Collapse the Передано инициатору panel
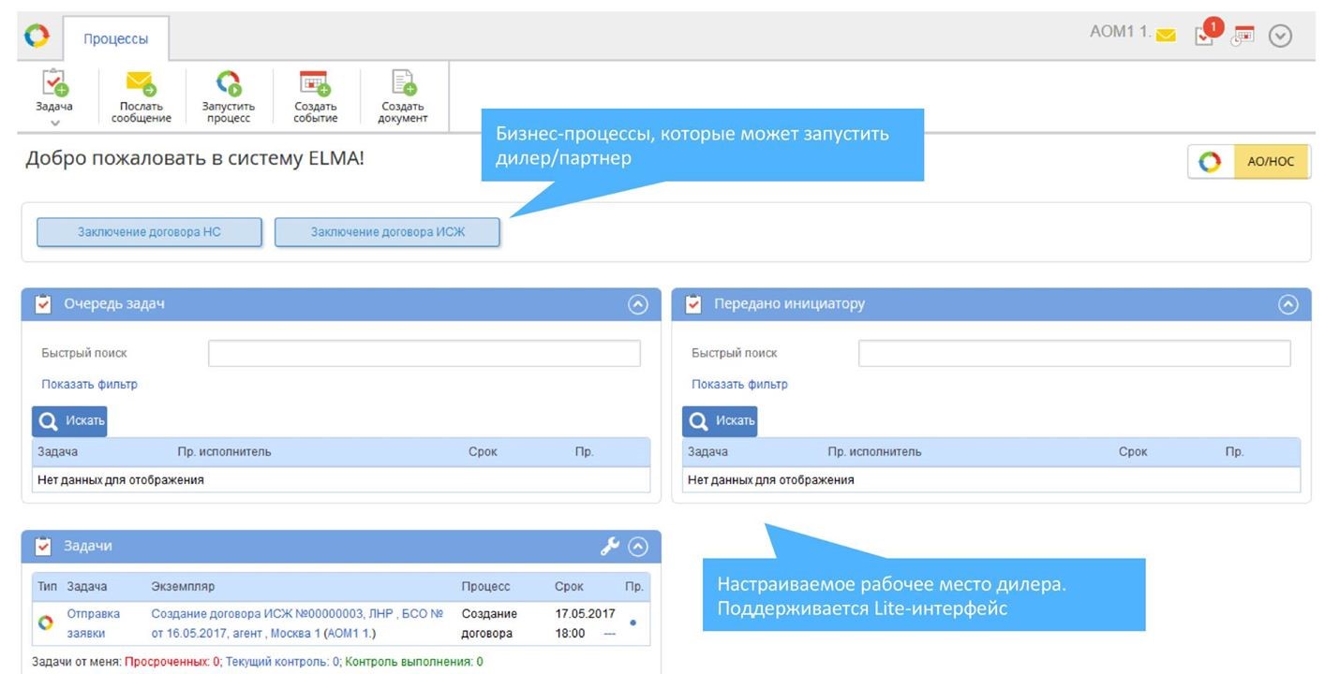Viewport: 1340px width, 674px height. coord(1288,304)
